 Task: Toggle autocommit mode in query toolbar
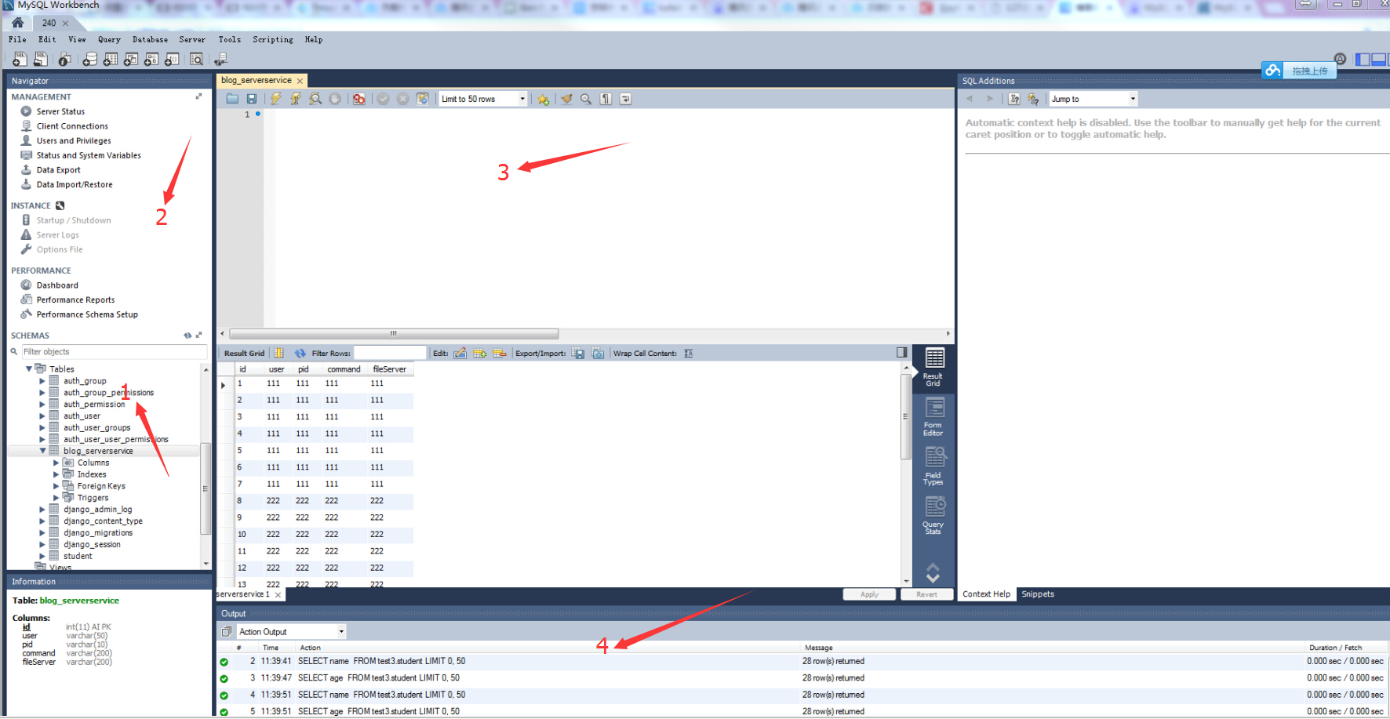point(423,99)
